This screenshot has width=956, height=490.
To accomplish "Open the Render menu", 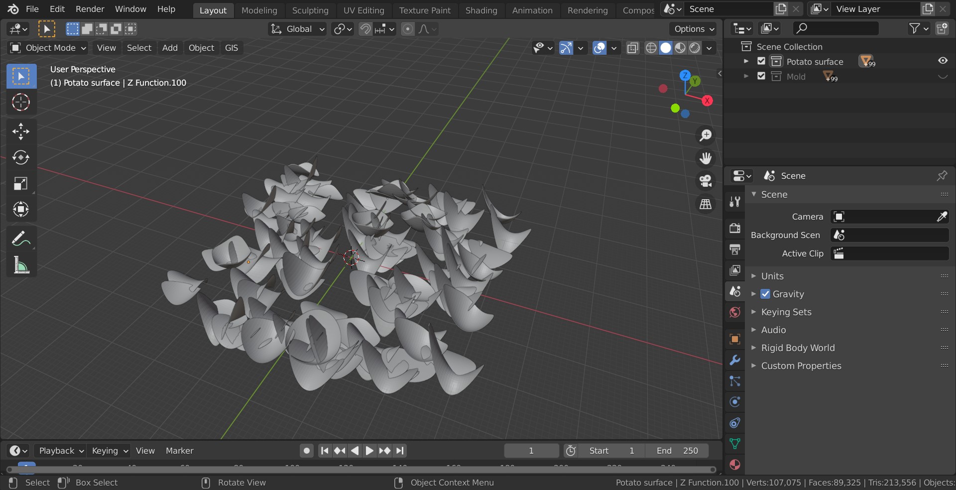I will [90, 9].
